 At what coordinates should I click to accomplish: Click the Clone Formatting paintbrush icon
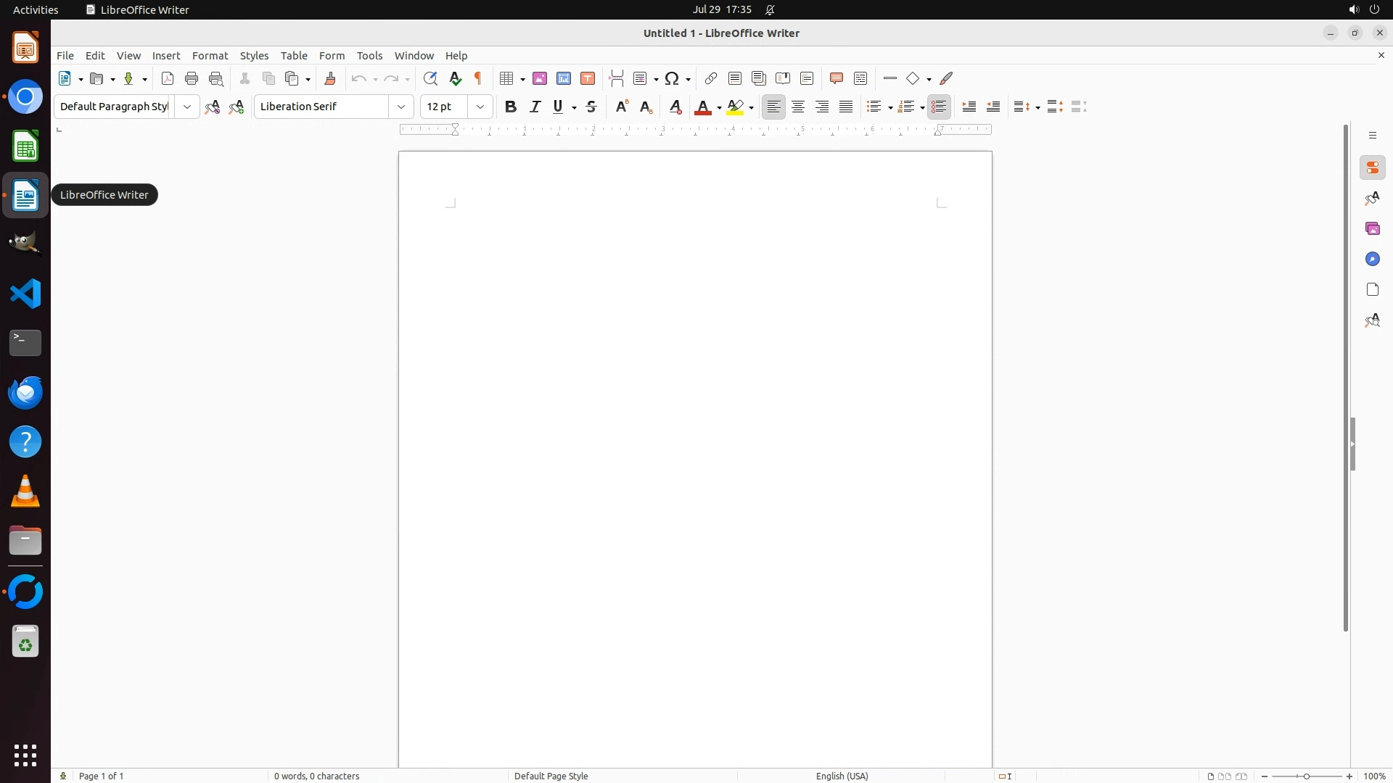[x=330, y=79]
